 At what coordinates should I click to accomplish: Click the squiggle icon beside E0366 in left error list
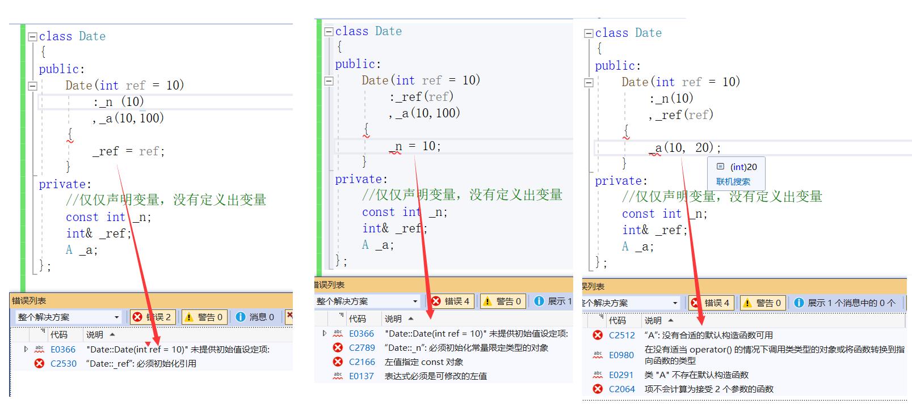pyautogui.click(x=39, y=349)
